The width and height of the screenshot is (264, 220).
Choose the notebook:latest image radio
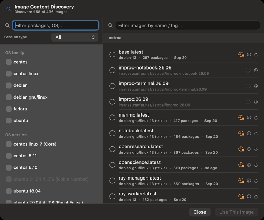click(x=112, y=133)
